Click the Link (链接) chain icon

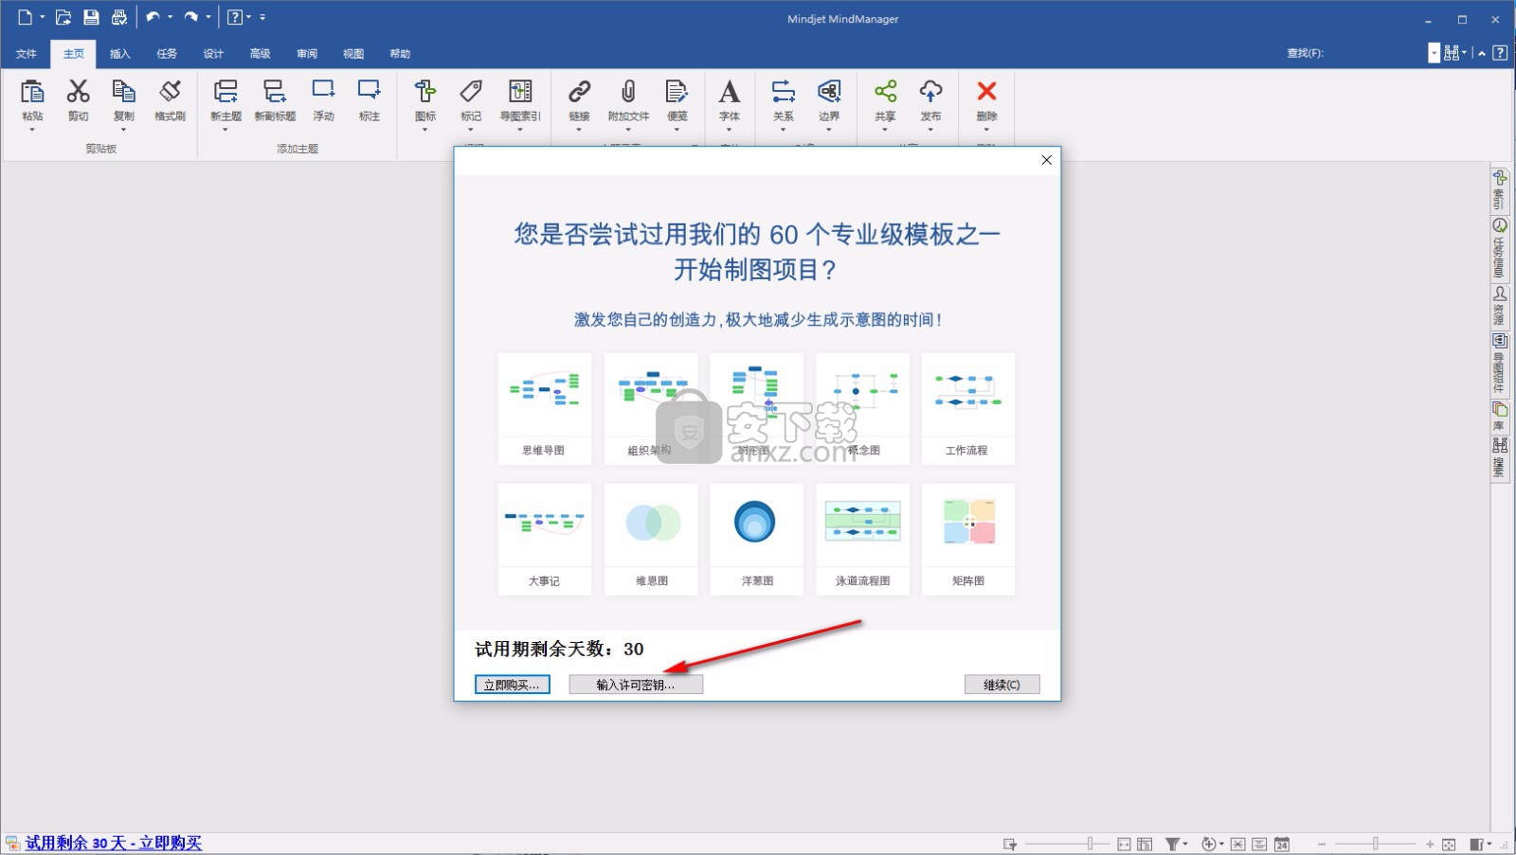(579, 91)
